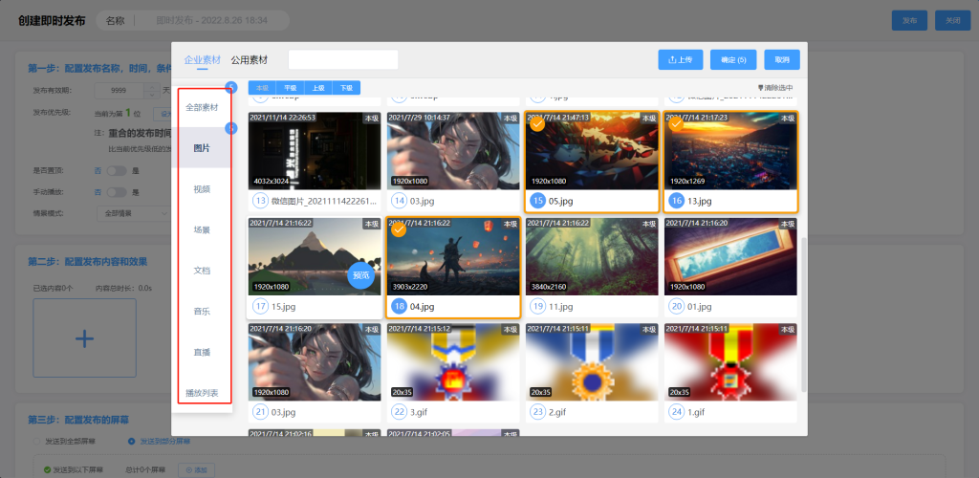Click the file name 15.jpg
The width and height of the screenshot is (979, 478).
coord(283,306)
